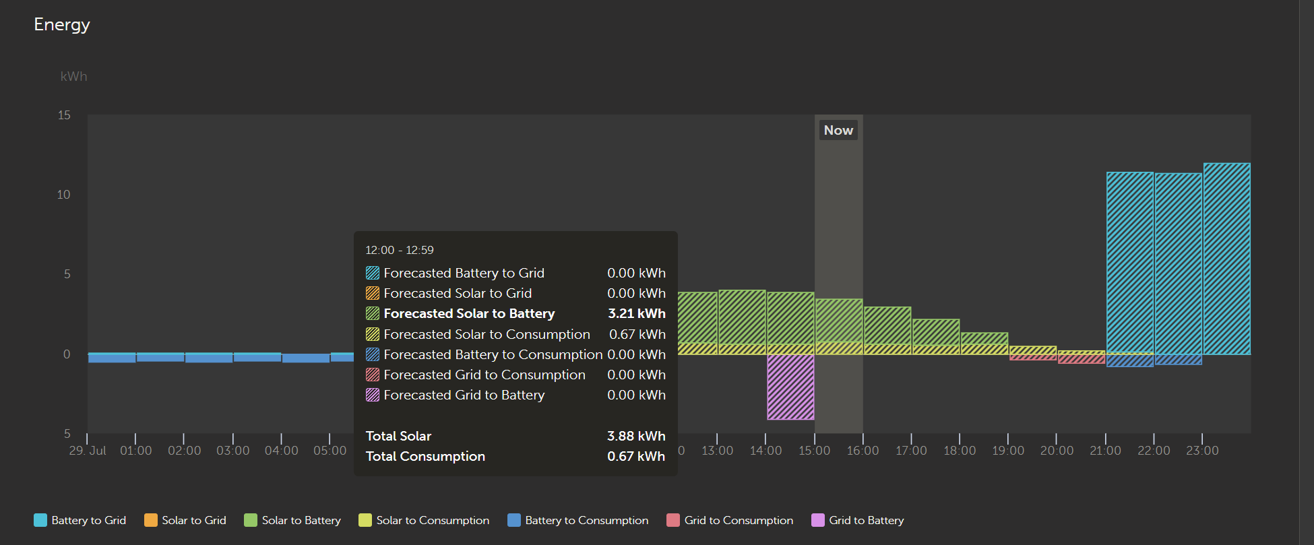Select the green hatched bar at 16:00

pyautogui.click(x=887, y=325)
